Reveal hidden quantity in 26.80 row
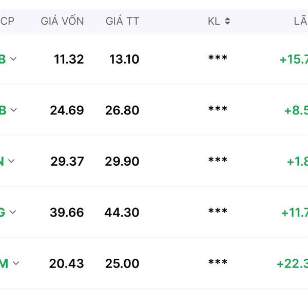308x308 pixels. (218, 108)
